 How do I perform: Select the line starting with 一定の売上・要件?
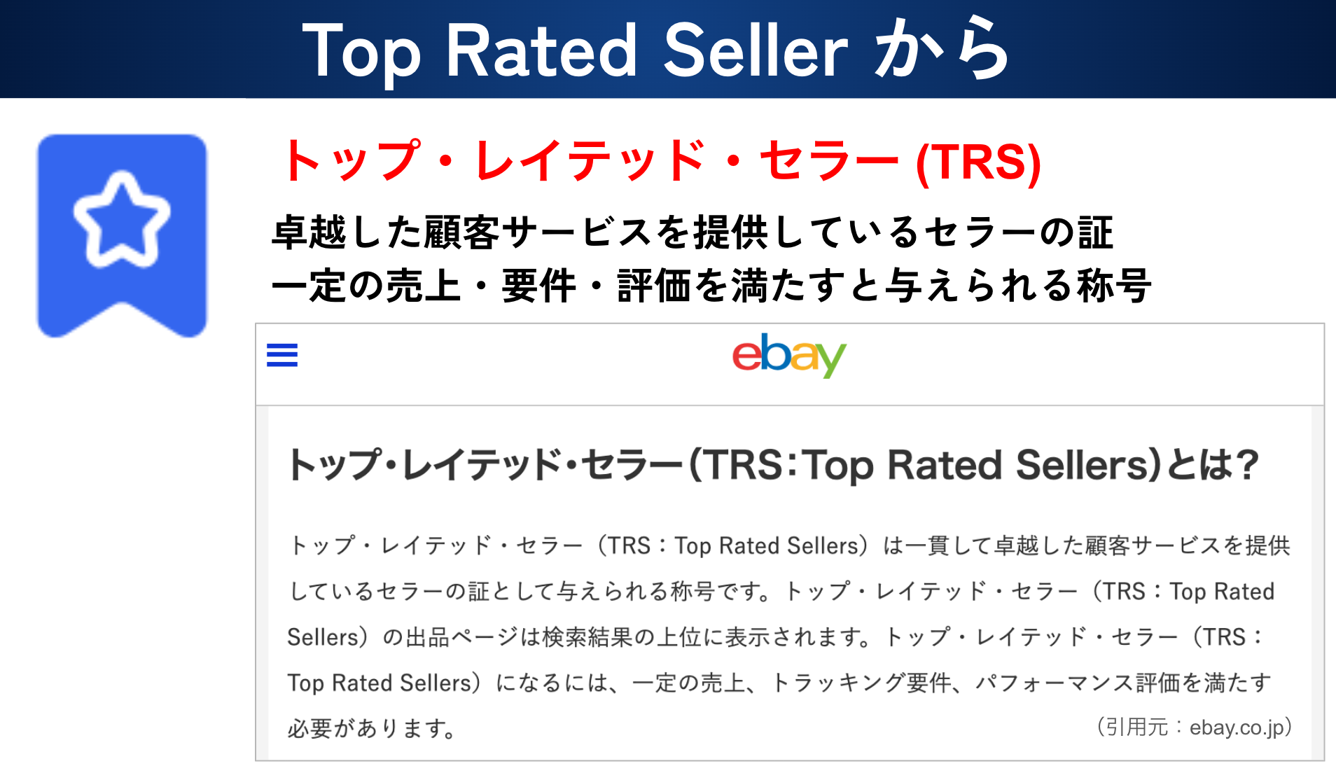[x=711, y=286]
